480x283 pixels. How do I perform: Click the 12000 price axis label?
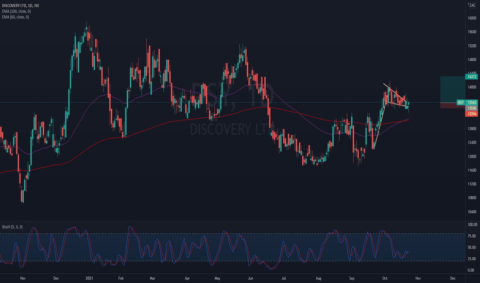pos(472,156)
